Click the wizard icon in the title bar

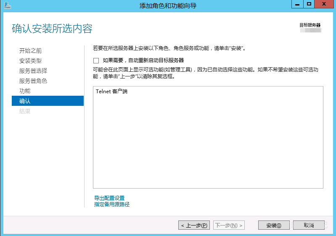(8, 5)
